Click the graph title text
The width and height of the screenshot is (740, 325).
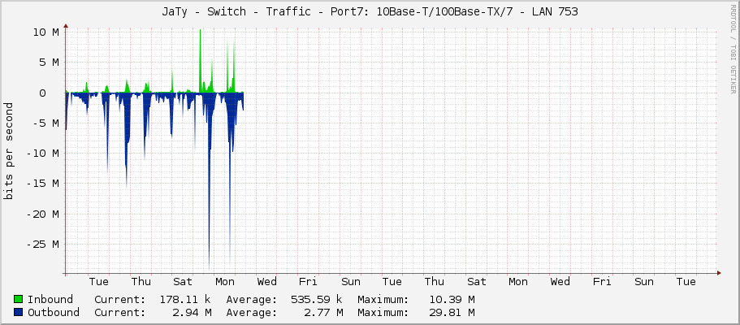click(x=370, y=12)
